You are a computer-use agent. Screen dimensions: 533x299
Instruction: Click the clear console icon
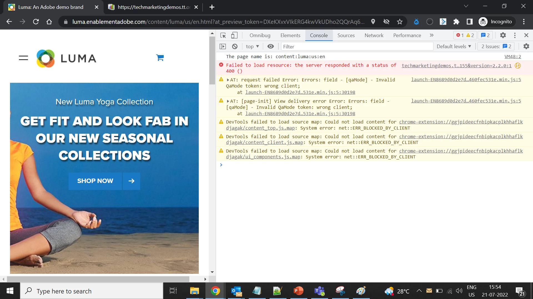(x=235, y=47)
